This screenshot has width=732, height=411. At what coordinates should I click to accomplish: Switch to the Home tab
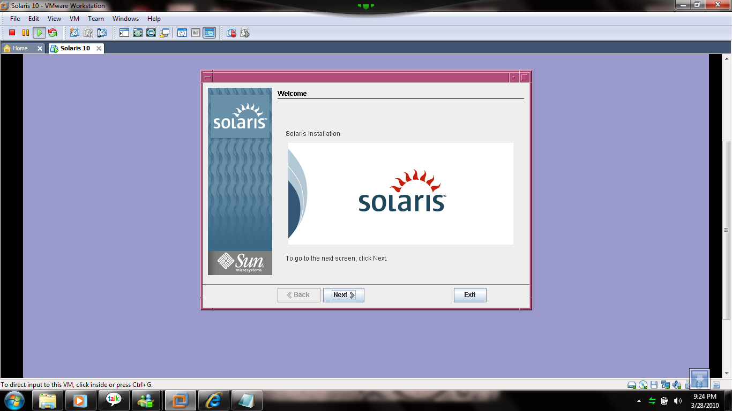pos(20,48)
